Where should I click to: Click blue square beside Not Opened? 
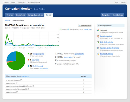point(29,66)
